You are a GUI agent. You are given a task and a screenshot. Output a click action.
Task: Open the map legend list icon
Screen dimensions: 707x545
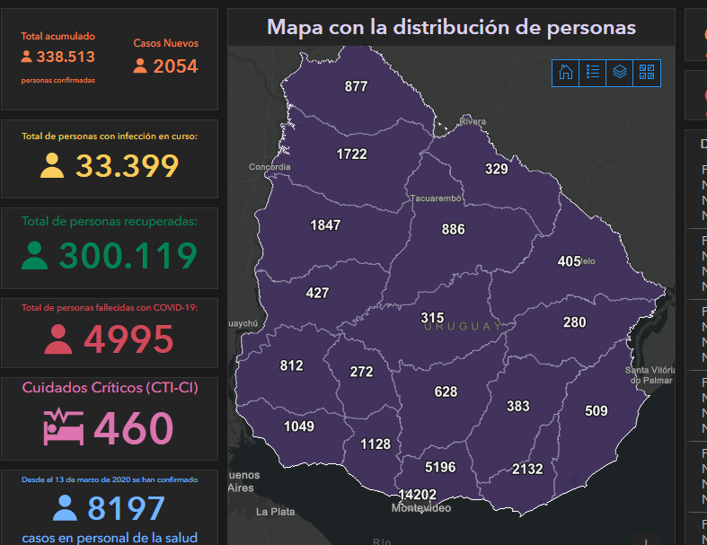click(593, 73)
